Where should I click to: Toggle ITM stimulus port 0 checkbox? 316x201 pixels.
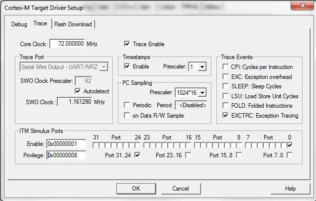tap(290, 145)
